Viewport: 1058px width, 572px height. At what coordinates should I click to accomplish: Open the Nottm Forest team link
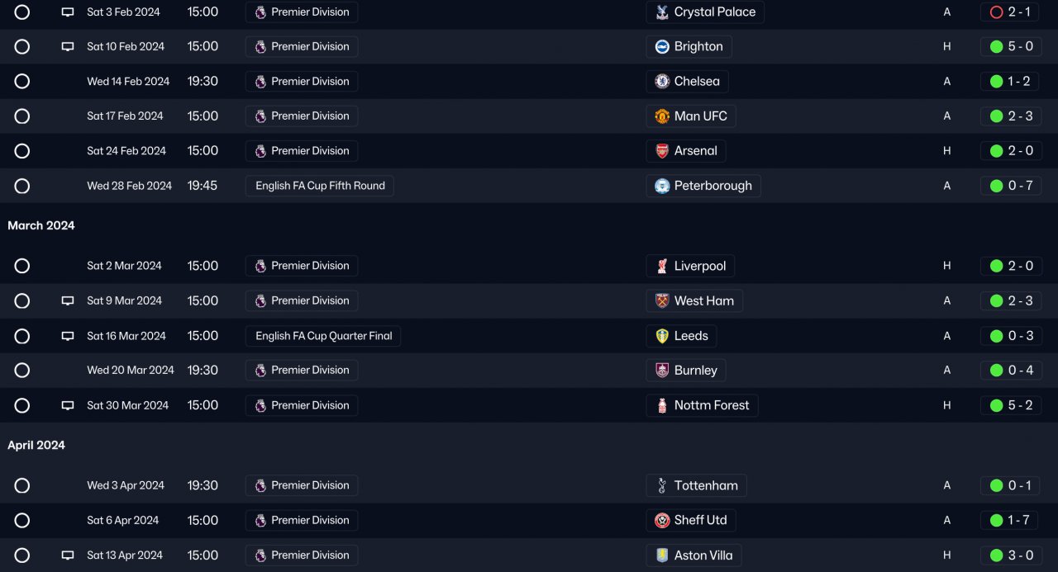(702, 405)
